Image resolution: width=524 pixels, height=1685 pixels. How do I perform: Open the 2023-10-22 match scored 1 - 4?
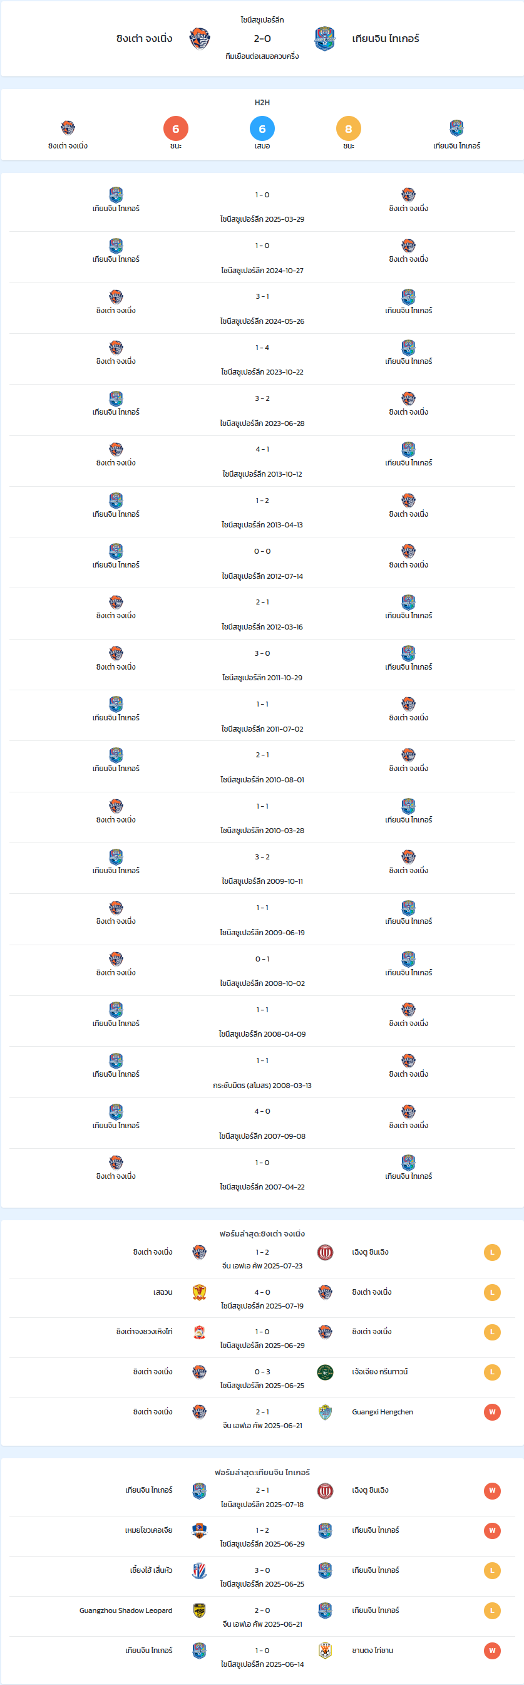pyautogui.click(x=262, y=359)
